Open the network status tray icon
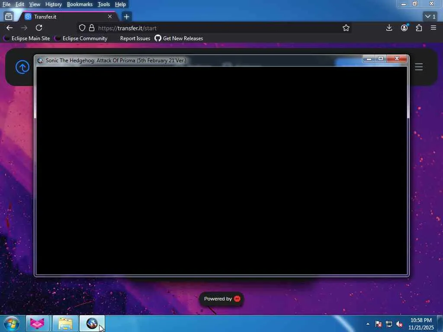 [x=389, y=324]
